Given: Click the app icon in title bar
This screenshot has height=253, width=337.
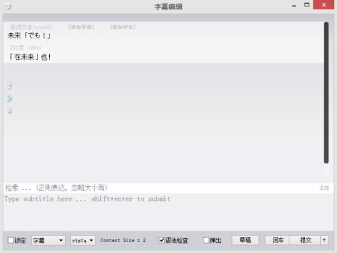Looking at the screenshot, I should tap(8, 7).
